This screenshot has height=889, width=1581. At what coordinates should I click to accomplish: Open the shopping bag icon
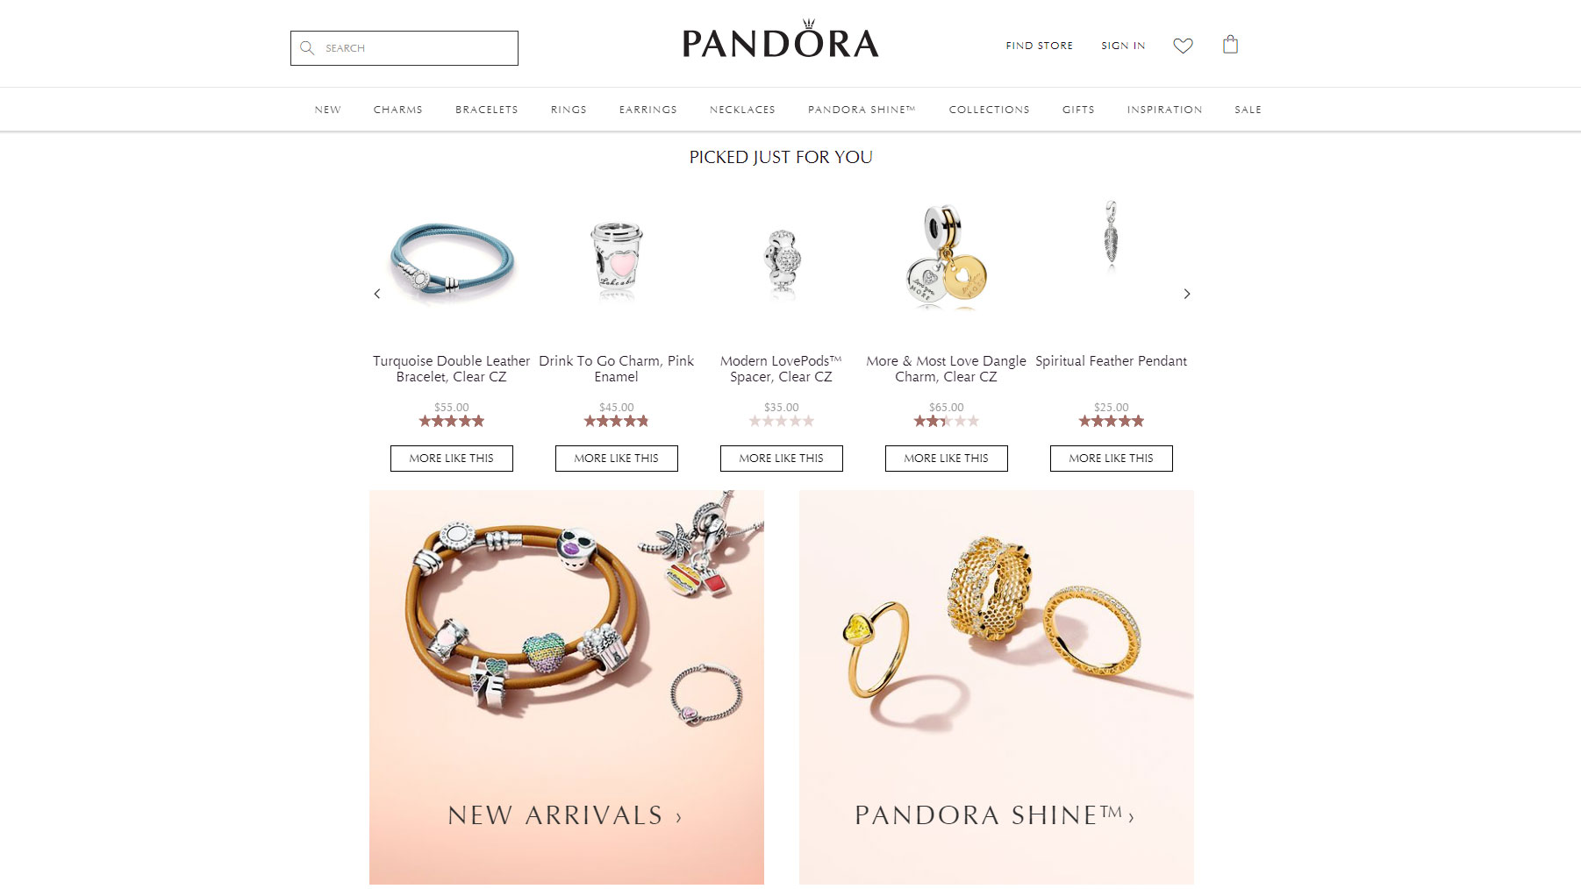point(1230,45)
